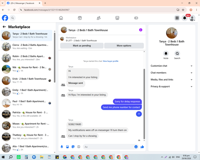Open the Facebook logo home link
The image size is (200, 160).
[x=5, y=18]
